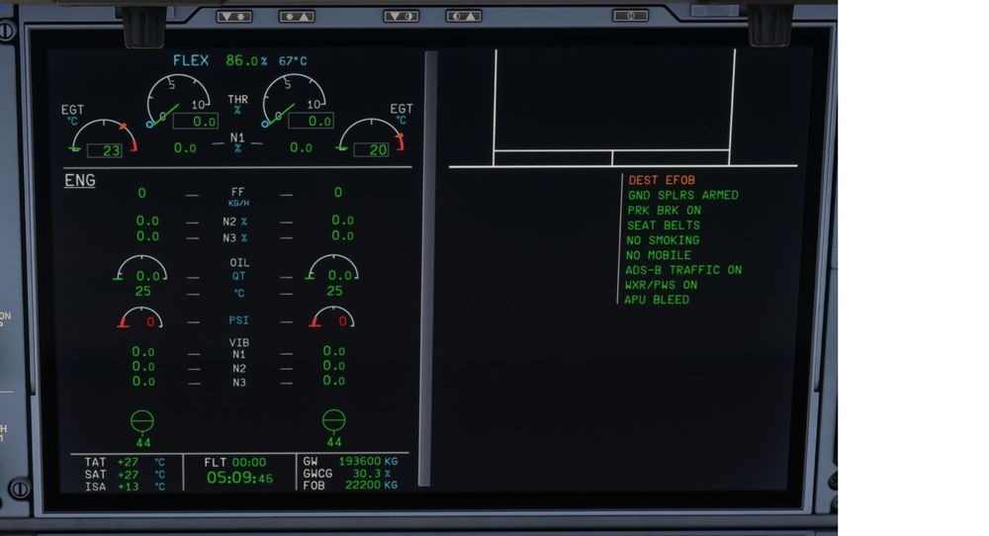Click the NO MOBILE memo line
This screenshot has width=989, height=536.
(659, 255)
